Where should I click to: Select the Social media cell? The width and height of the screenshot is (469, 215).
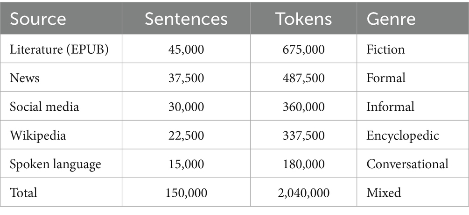(44, 107)
